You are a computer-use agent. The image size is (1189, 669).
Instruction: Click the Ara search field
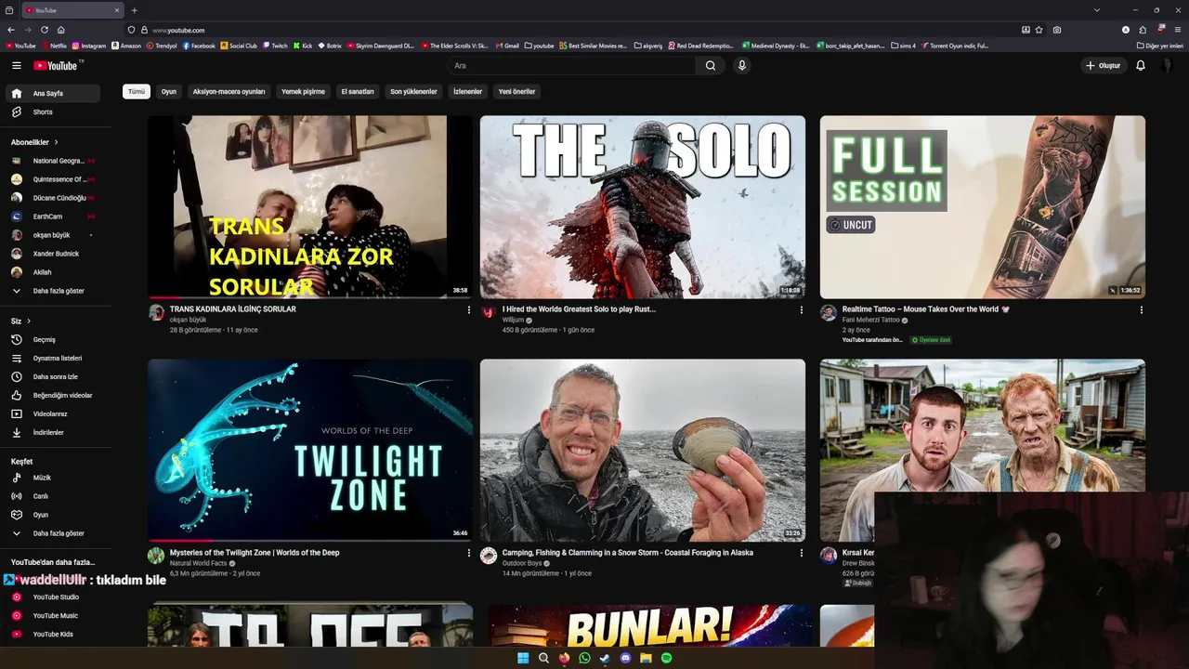tap(570, 65)
